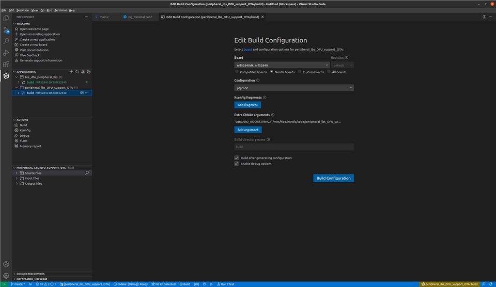Split the editor right
The width and height of the screenshot is (496, 287).
click(x=484, y=17)
